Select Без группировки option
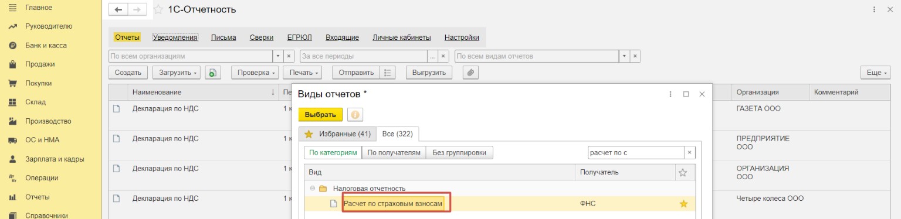The width and height of the screenshot is (901, 219). (459, 152)
